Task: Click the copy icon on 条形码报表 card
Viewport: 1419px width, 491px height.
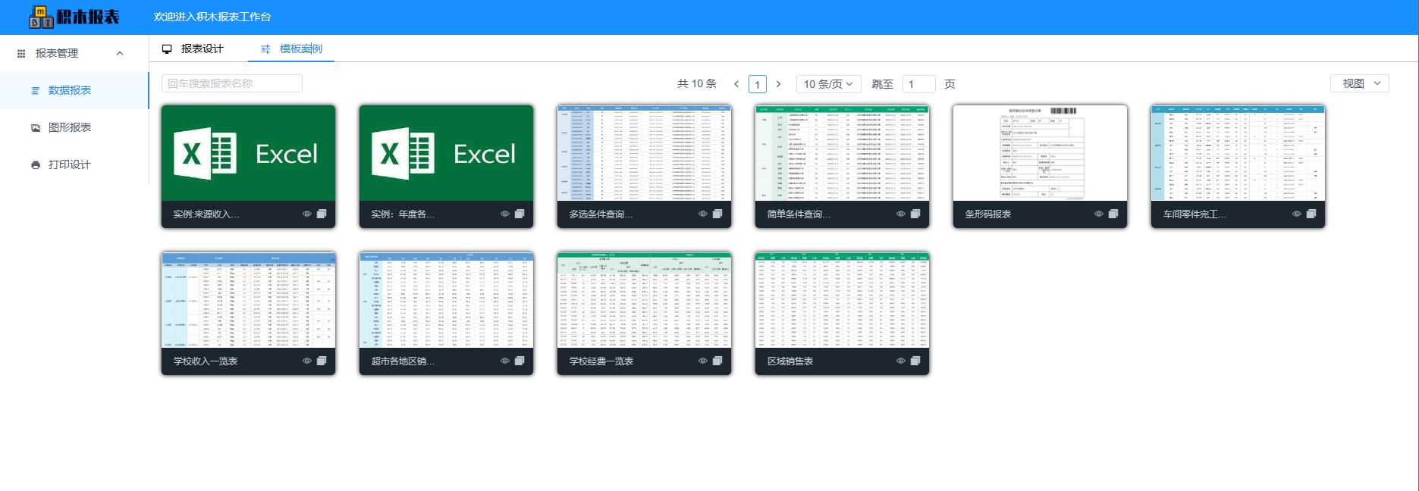Action: click(1113, 214)
